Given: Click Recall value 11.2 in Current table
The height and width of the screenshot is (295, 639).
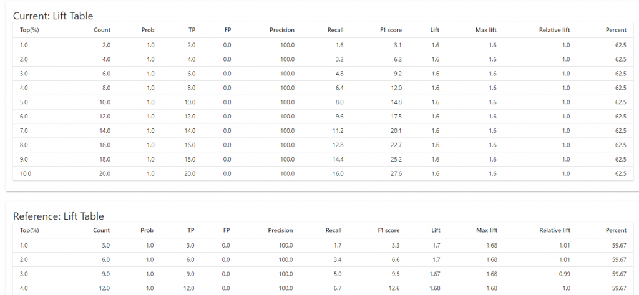Looking at the screenshot, I should [x=338, y=131].
